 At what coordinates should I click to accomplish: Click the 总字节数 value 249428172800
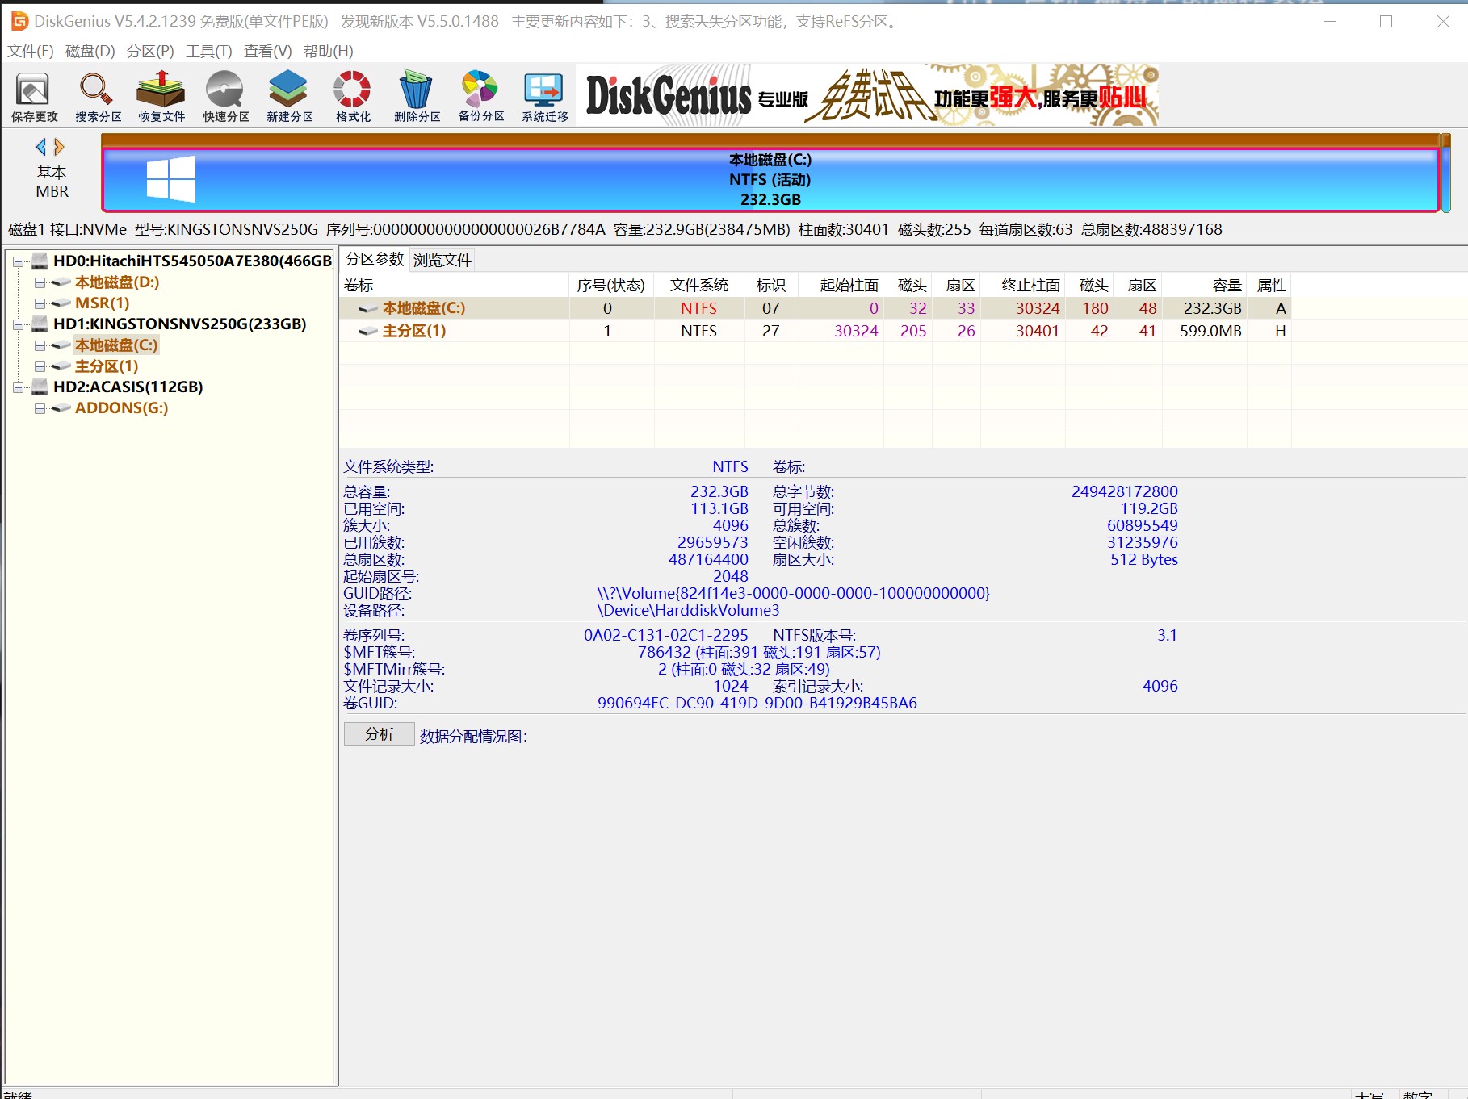pos(1125,491)
